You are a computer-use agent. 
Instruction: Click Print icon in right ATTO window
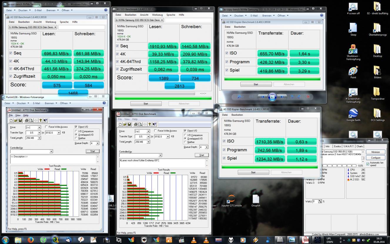[136, 125]
